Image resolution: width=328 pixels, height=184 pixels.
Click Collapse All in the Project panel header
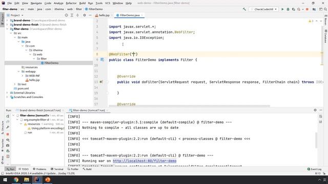(77, 15)
